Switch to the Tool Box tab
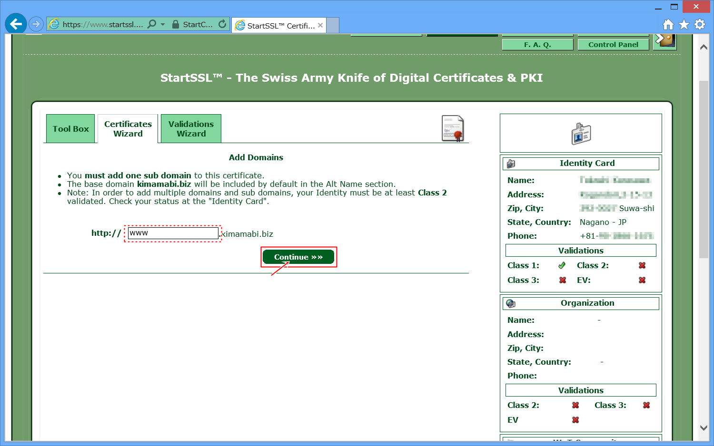Image resolution: width=714 pixels, height=446 pixels. point(70,129)
